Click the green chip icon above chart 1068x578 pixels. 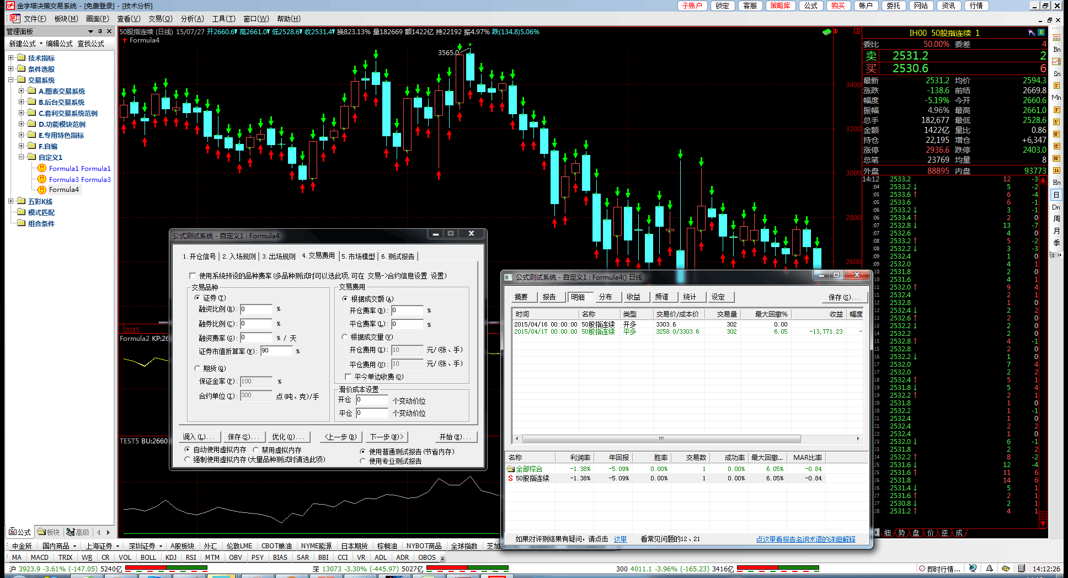(826, 32)
